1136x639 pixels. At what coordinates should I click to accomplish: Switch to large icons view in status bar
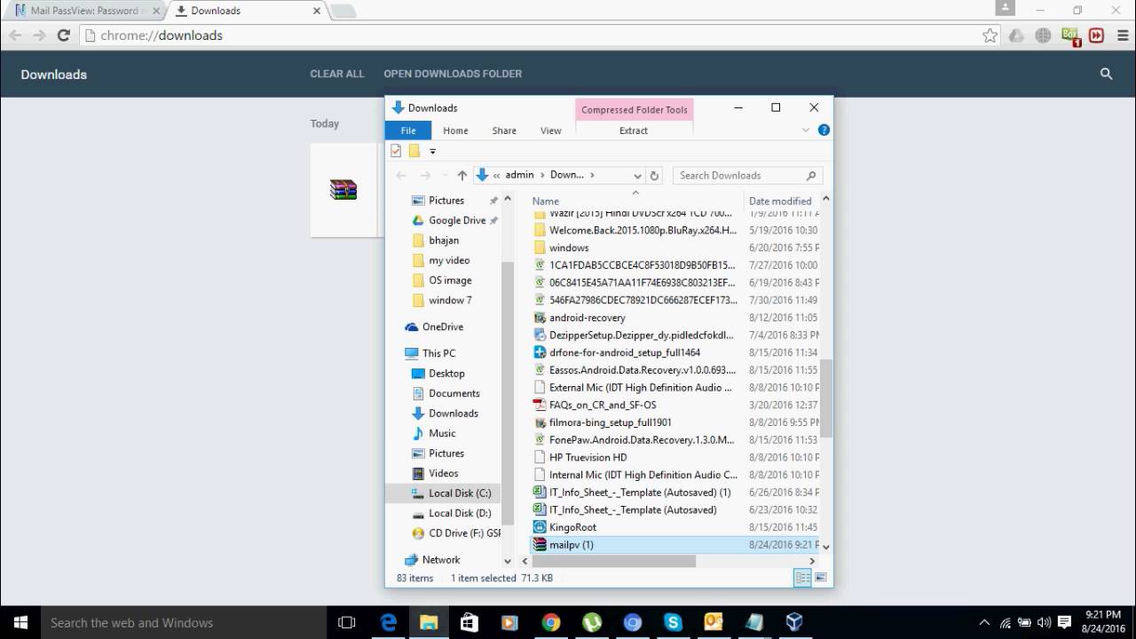(x=821, y=578)
